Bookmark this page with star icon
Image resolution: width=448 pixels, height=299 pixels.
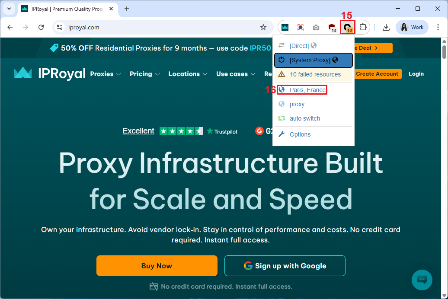263,27
